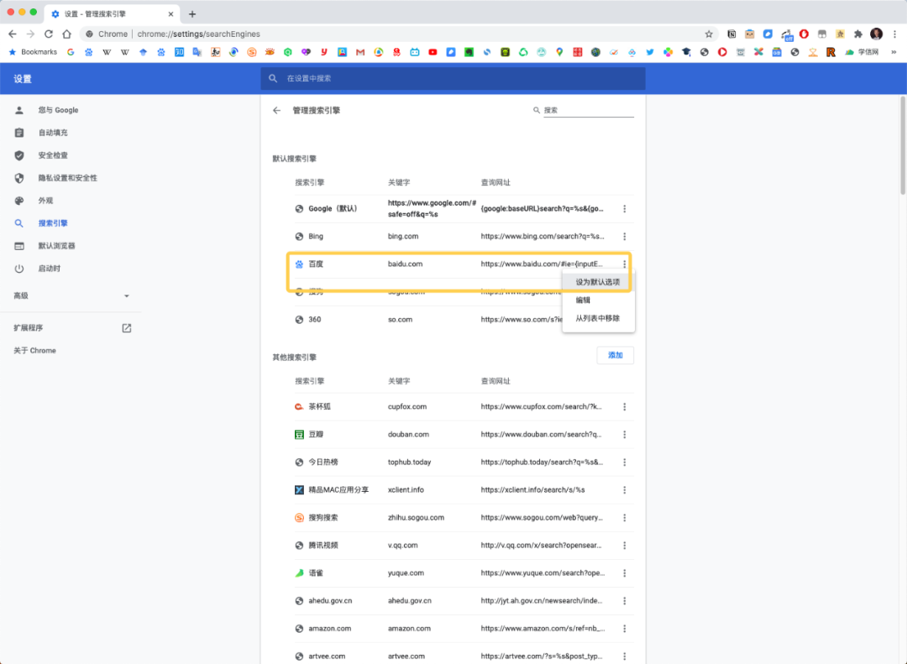Click the v.qq.com keyword text
907x664 pixels.
(x=402, y=546)
